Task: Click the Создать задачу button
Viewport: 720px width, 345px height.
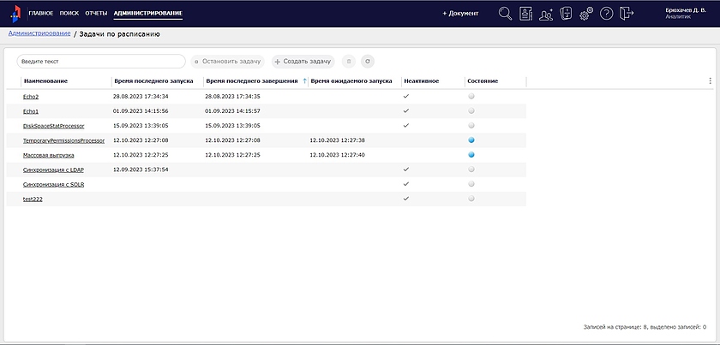Action: [303, 62]
